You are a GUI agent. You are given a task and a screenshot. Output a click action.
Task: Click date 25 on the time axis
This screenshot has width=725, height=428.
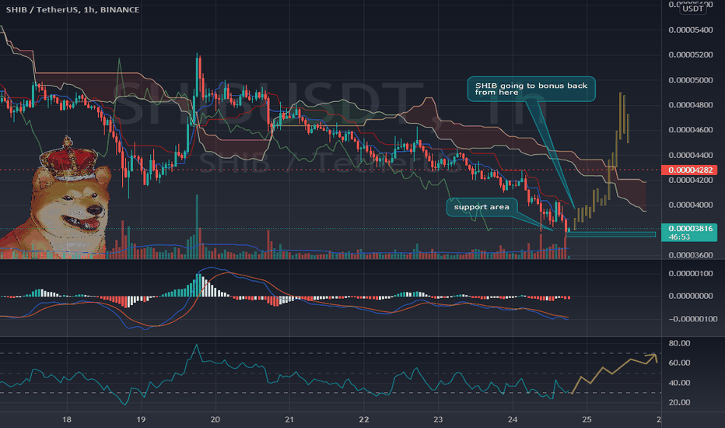pyautogui.click(x=587, y=419)
